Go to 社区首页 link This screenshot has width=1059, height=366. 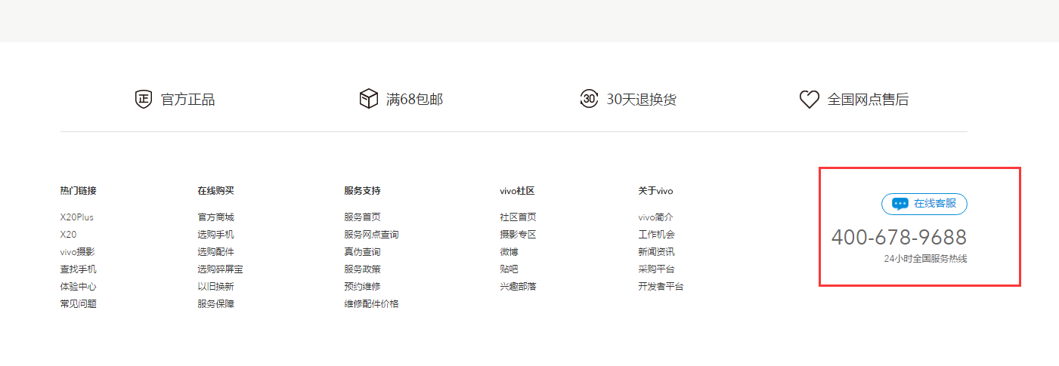tap(518, 217)
